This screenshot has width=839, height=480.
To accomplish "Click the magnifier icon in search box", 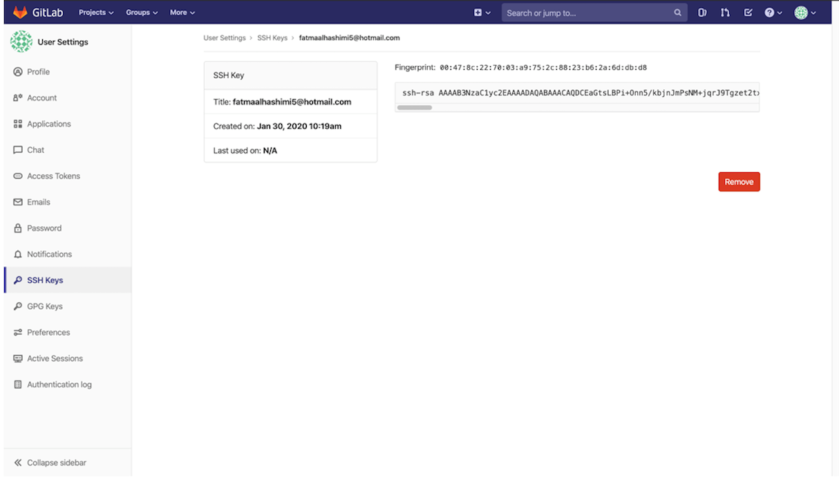I will click(678, 12).
